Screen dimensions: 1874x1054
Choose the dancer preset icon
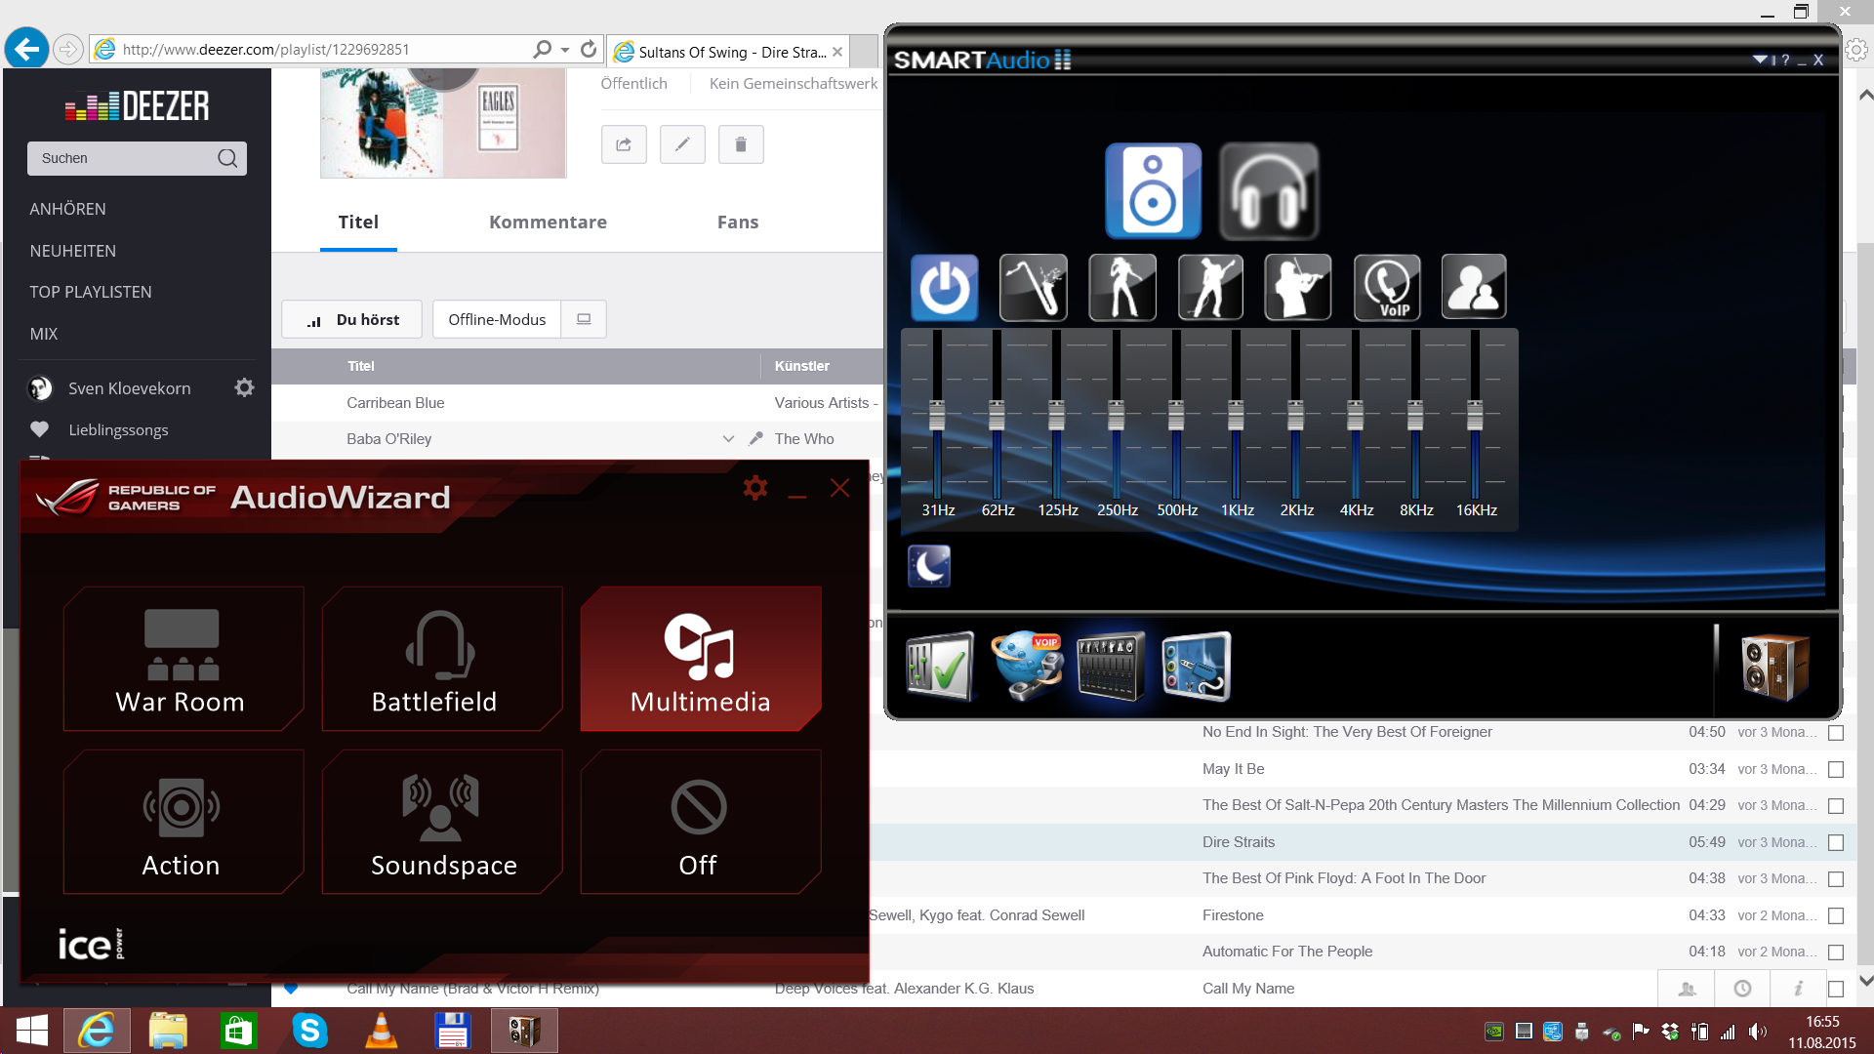coord(1122,288)
